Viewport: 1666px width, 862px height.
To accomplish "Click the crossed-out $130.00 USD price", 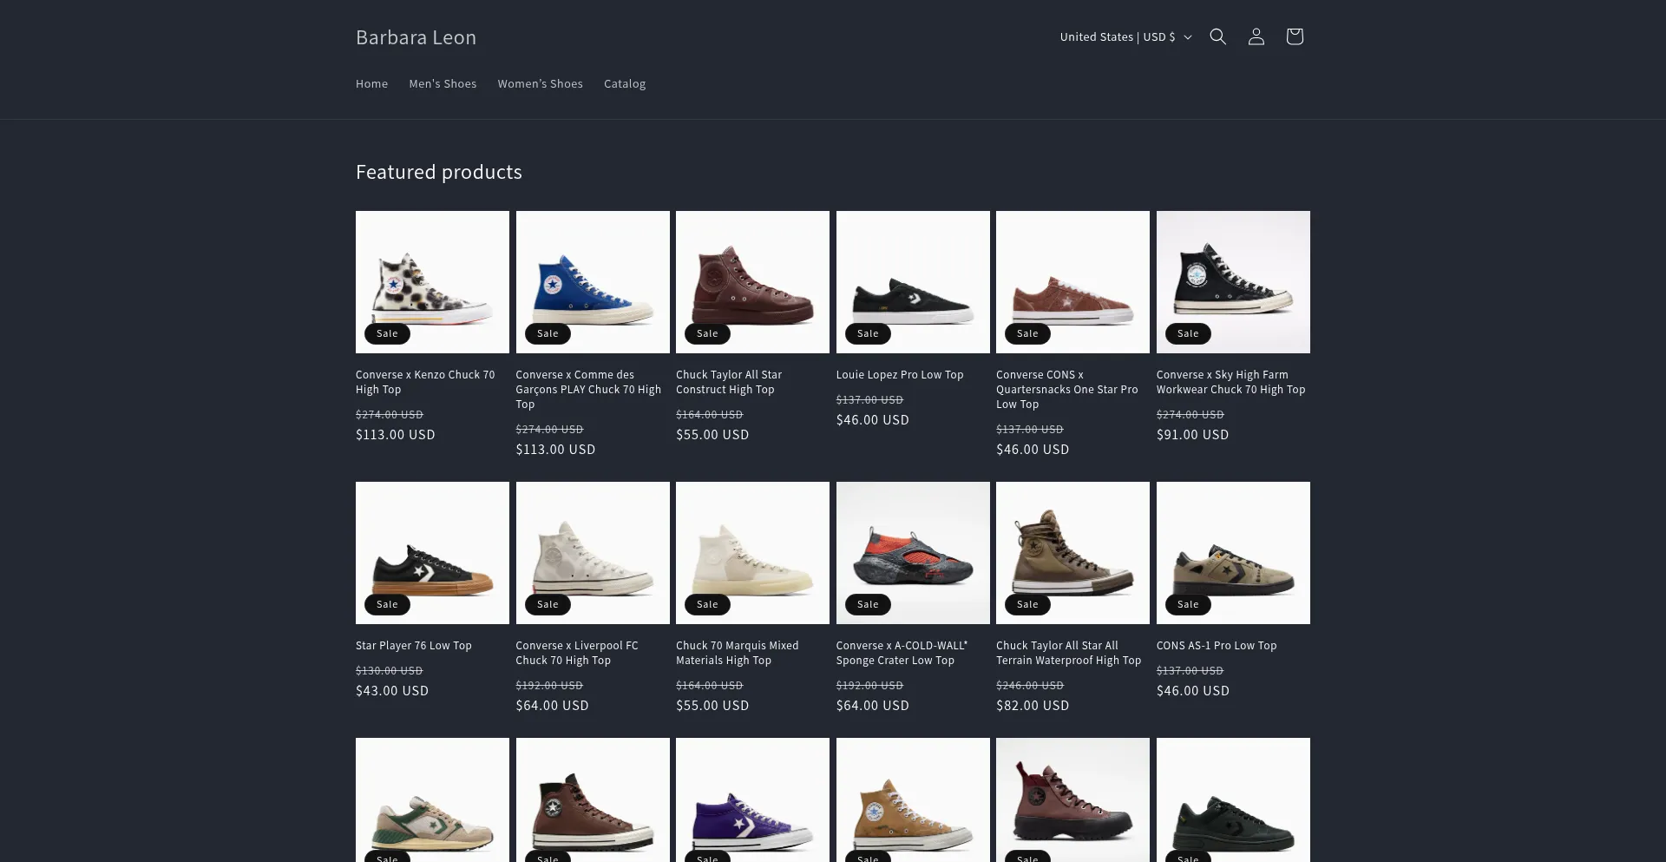I will click(x=390, y=671).
